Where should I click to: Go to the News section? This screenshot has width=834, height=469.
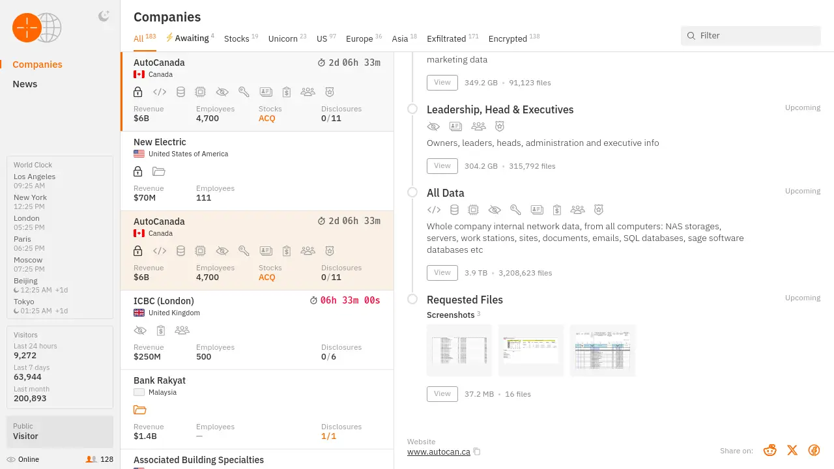25,84
